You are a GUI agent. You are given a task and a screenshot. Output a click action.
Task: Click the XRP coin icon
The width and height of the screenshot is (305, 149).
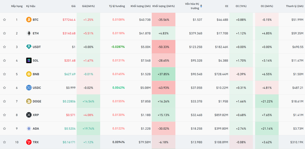(29, 115)
